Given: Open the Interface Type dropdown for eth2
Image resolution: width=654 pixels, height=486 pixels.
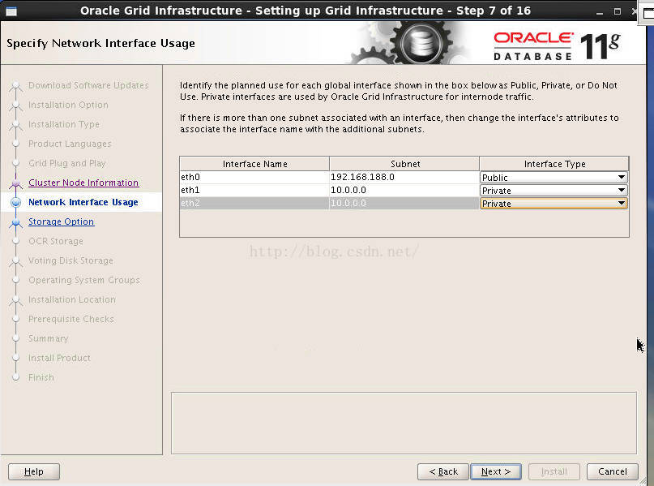Looking at the screenshot, I should [x=554, y=204].
